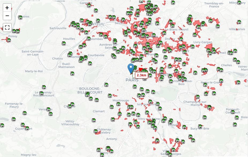Zoom in on the map
Image resolution: width=248 pixels, height=157 pixels.
(x=7, y=8)
